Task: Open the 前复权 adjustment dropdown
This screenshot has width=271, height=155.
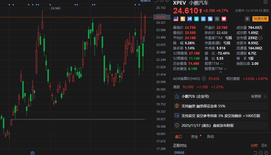Action: point(146,1)
